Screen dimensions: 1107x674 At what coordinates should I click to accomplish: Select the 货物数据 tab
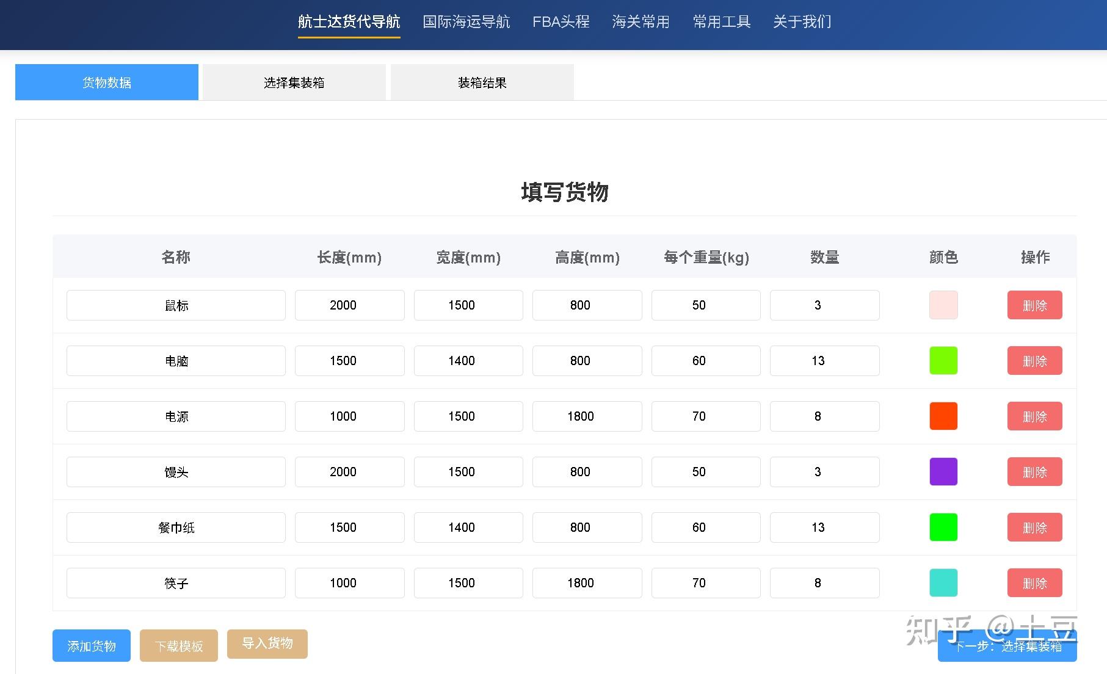pyautogui.click(x=107, y=82)
